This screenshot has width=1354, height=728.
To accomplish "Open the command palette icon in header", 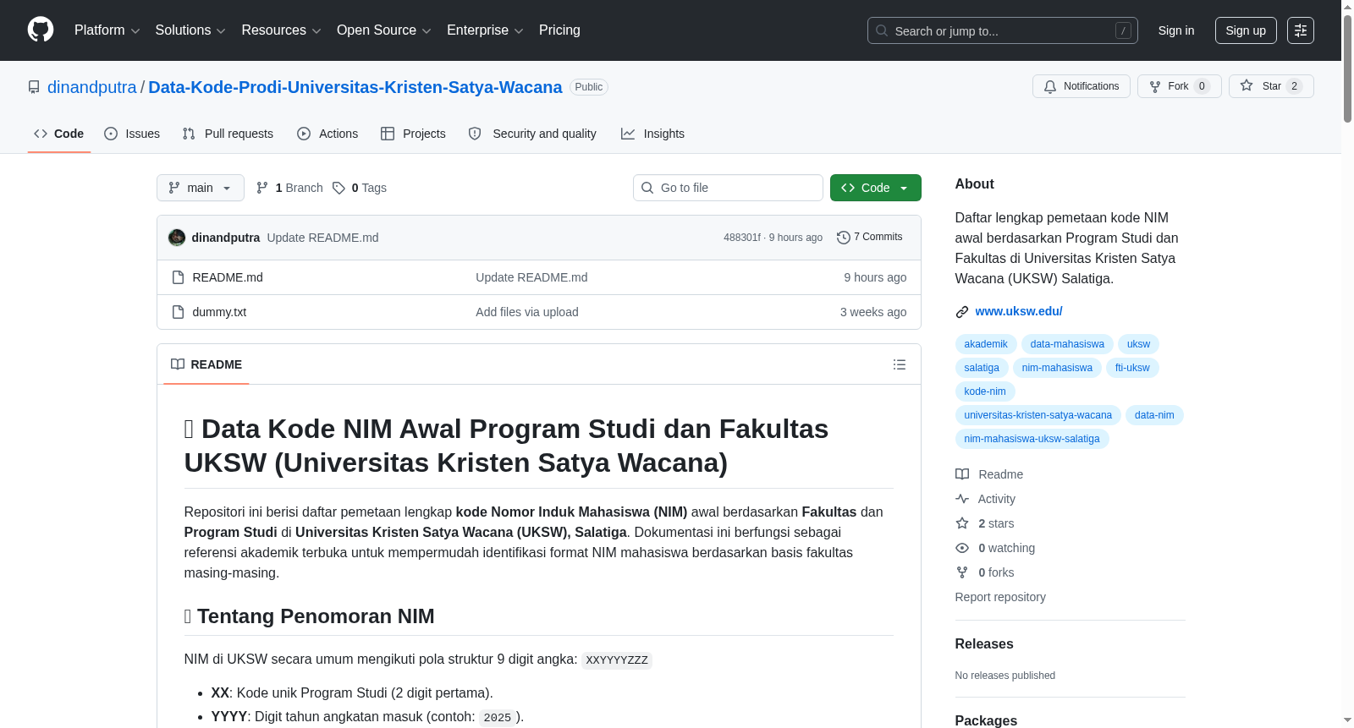I will tap(1301, 30).
